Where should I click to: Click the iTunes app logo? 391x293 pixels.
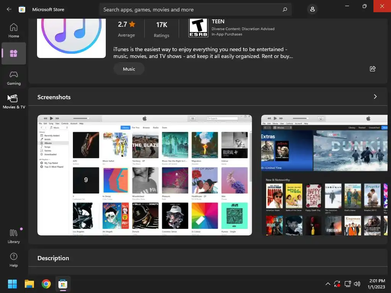pos(71,38)
